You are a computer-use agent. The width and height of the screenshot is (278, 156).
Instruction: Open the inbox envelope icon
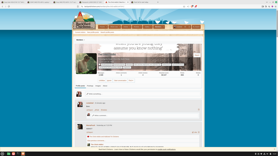(185, 27)
